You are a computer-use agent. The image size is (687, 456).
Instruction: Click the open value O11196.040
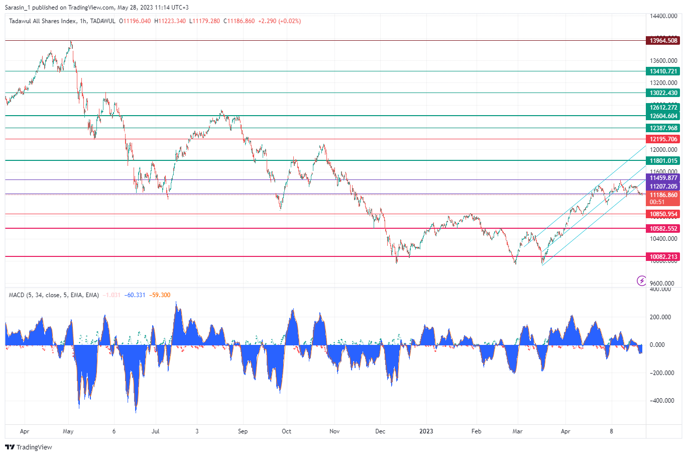click(x=135, y=21)
